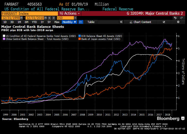Screen dimensions: 187x134
Task: Click the As Of date 01/09/19
Action: click(80, 4)
